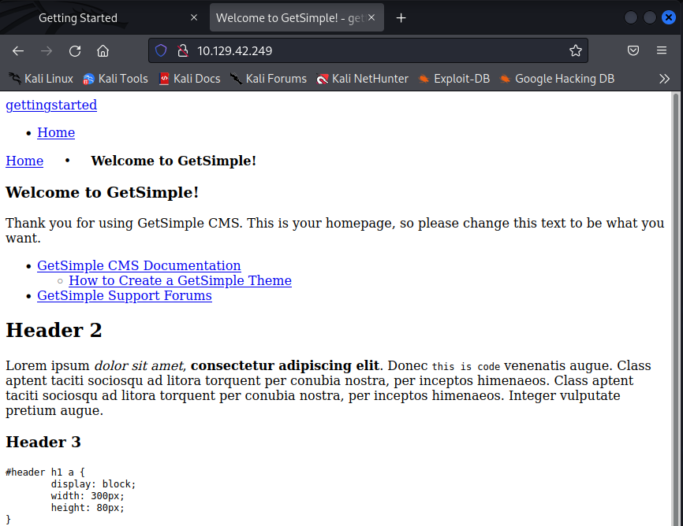Close the Welcome to GetSimple tab

coord(371,17)
